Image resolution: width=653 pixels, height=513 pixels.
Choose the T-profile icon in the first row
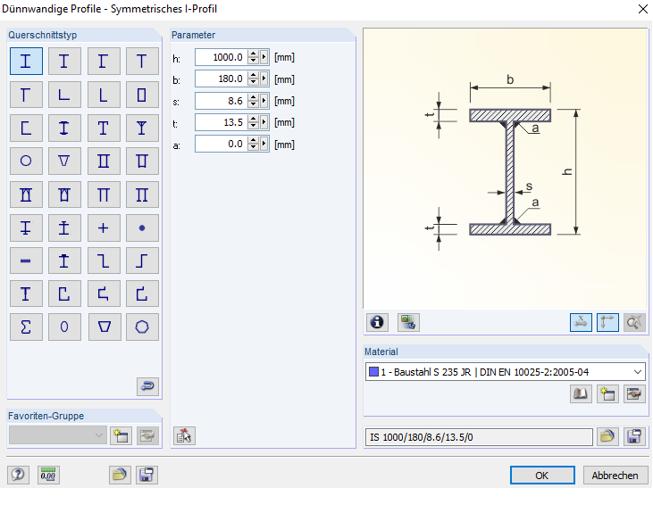(x=142, y=62)
